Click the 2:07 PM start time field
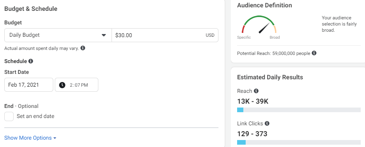 [x=77, y=85]
